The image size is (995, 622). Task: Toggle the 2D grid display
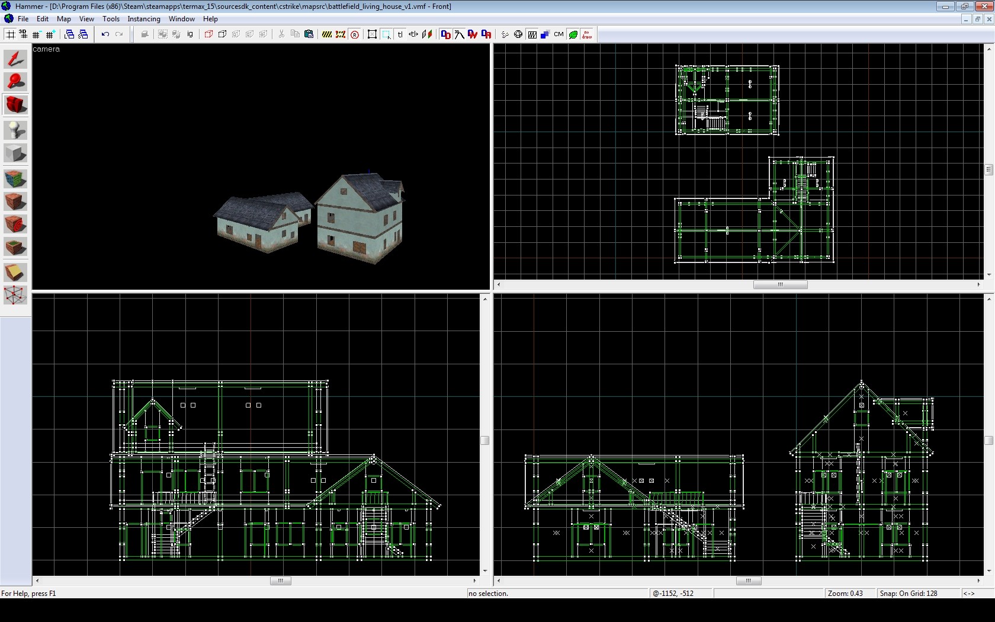(10, 34)
